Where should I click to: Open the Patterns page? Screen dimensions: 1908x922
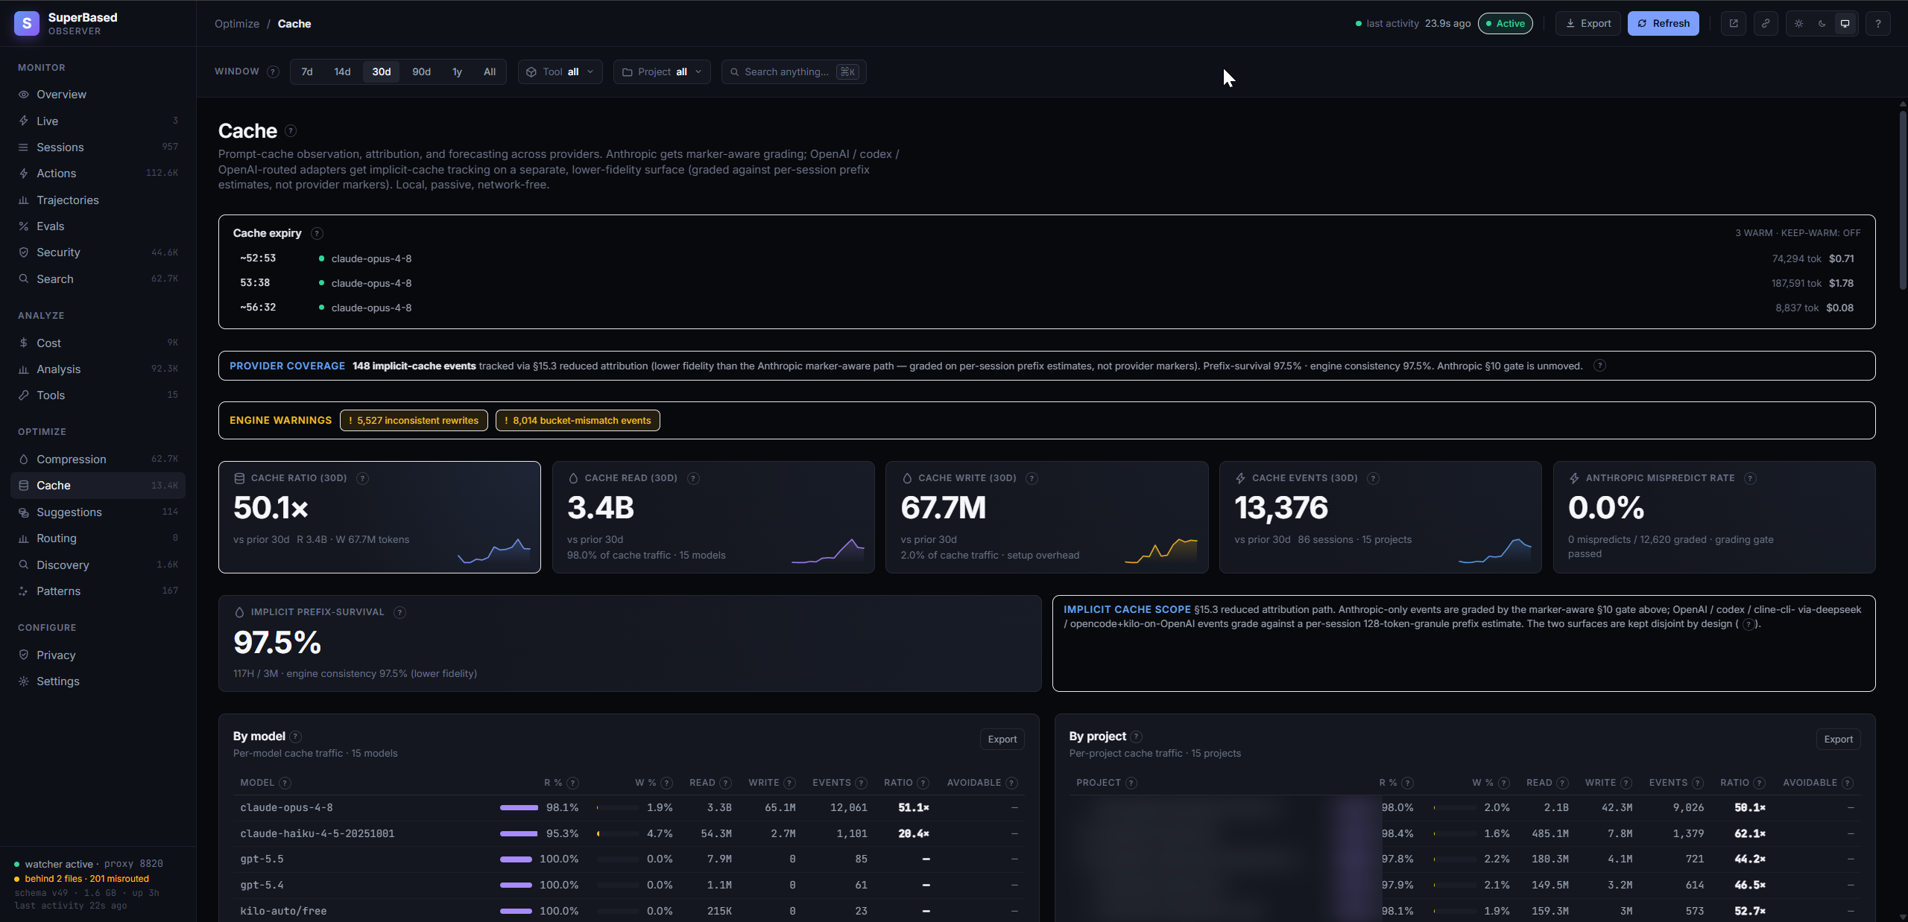tap(98, 591)
